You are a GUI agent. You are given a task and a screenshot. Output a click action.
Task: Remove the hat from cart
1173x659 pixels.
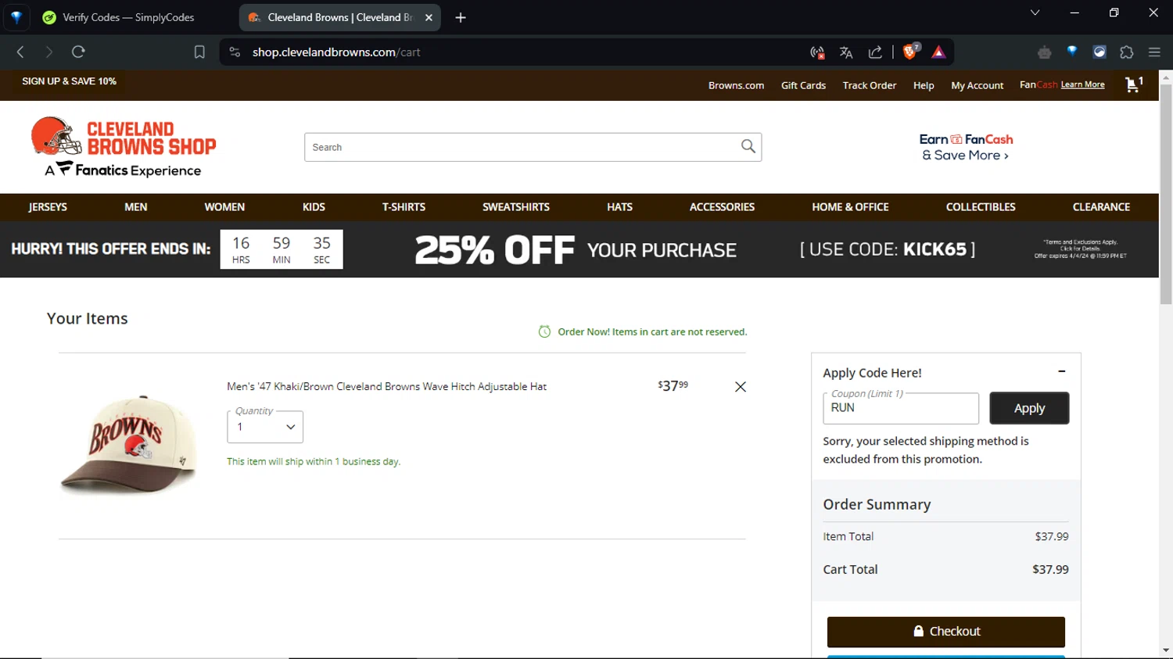click(740, 387)
